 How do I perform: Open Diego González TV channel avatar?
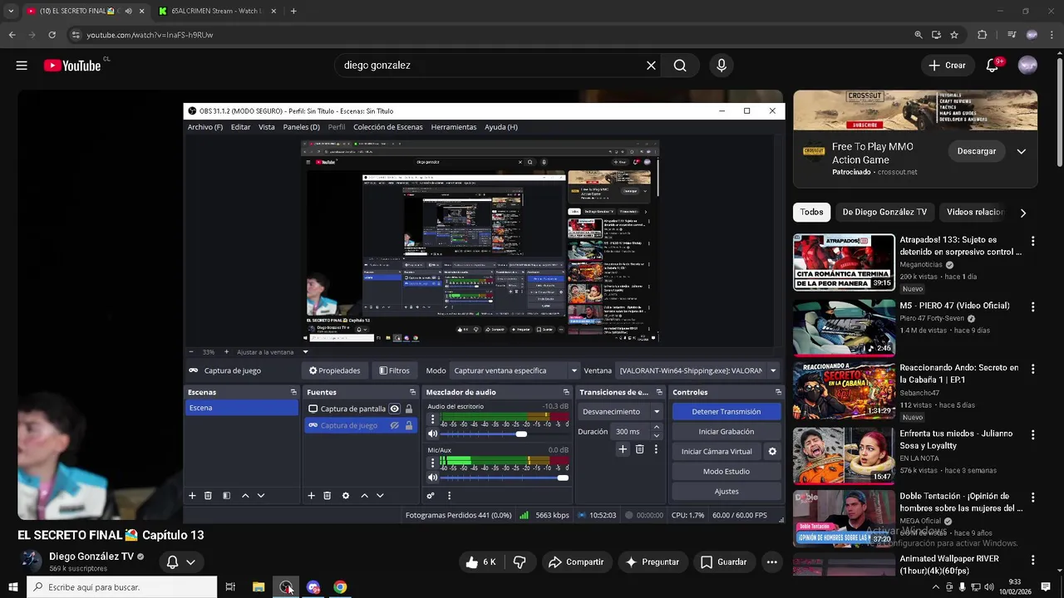[x=32, y=561]
